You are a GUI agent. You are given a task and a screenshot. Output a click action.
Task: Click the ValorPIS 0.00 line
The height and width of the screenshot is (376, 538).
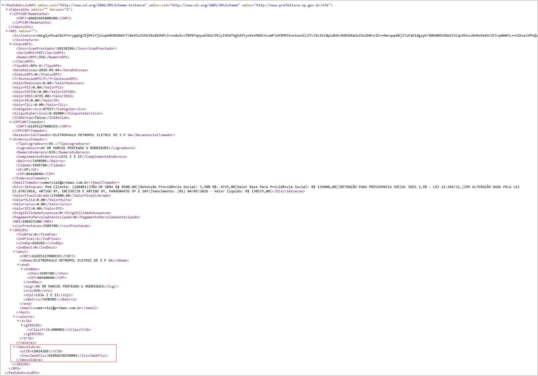tap(38, 87)
